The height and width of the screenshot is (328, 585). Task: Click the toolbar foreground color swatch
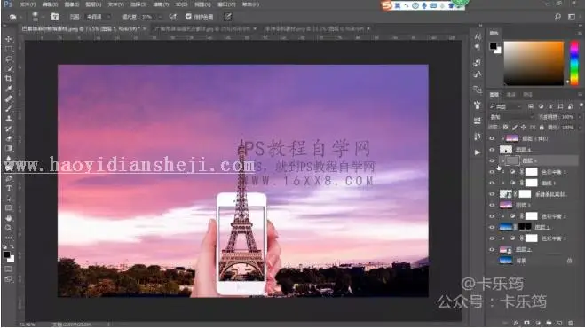click(6, 255)
